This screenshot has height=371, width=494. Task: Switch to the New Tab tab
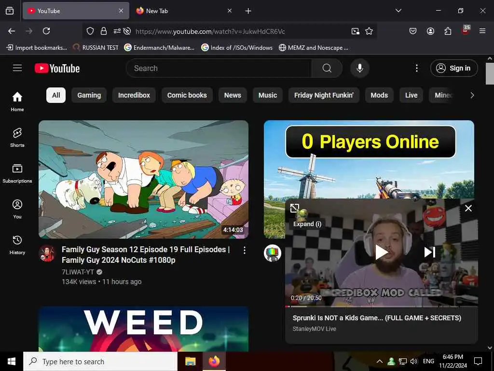(x=184, y=11)
